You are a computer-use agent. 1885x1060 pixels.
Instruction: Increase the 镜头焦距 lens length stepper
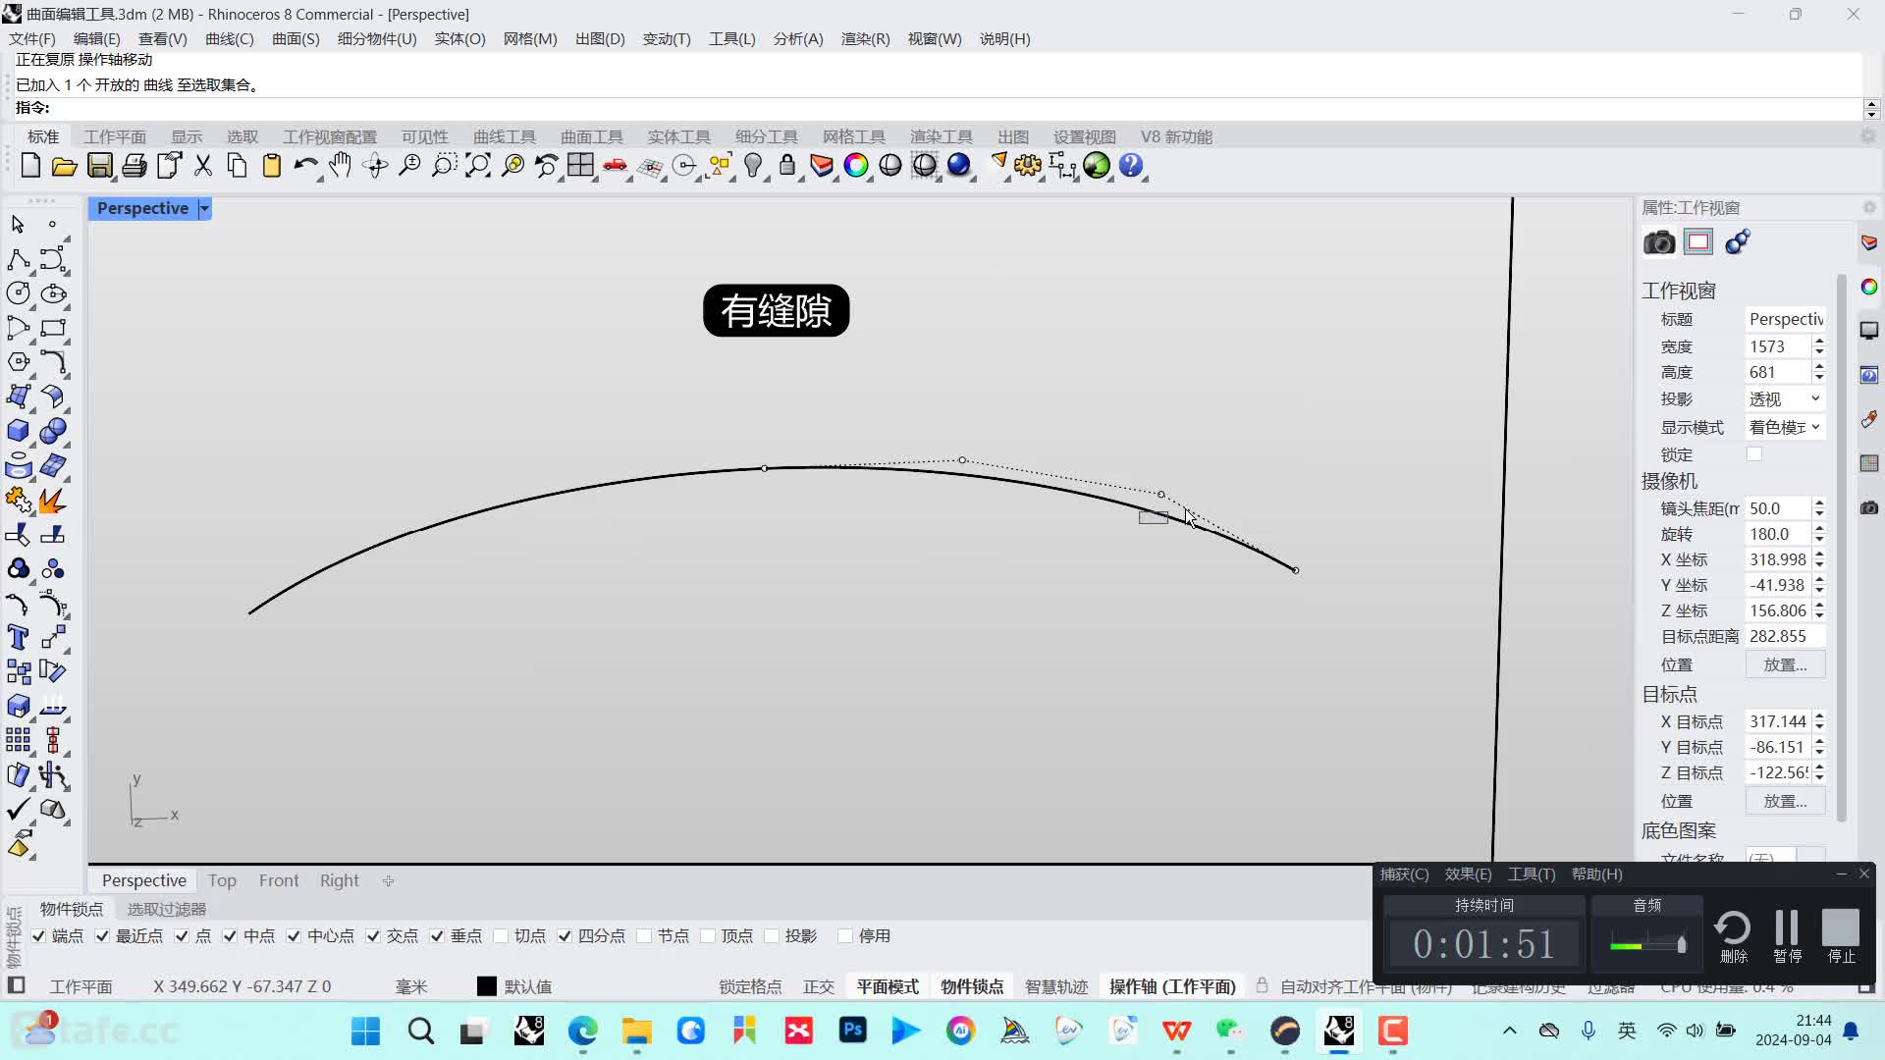coord(1819,503)
